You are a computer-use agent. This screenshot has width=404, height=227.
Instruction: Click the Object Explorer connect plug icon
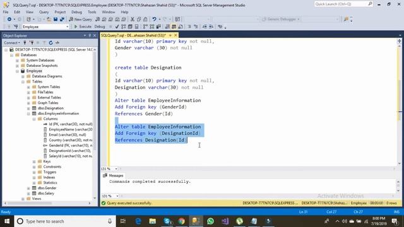click(25, 43)
